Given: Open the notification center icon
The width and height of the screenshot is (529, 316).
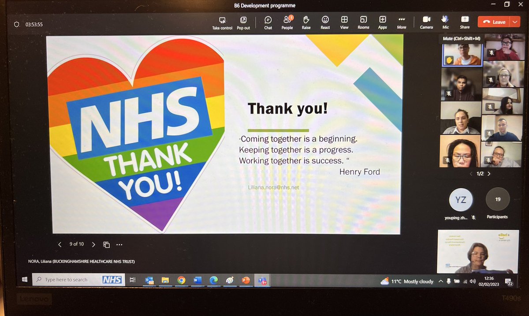Looking at the screenshot, I should click(509, 282).
